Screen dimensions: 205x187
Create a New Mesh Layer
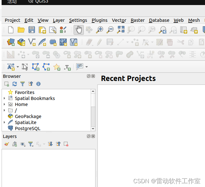[x=63, y=42]
